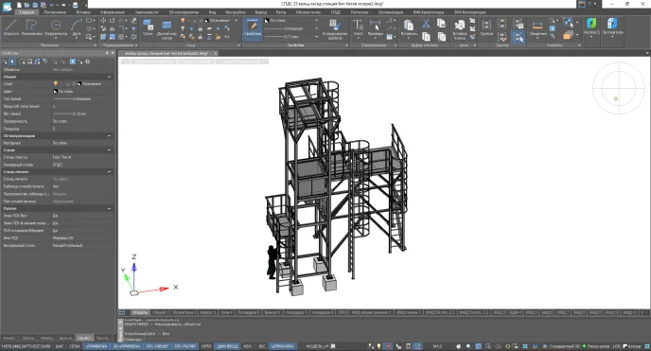Click the view orbit compass widget
This screenshot has width=651, height=351.
(619, 88)
